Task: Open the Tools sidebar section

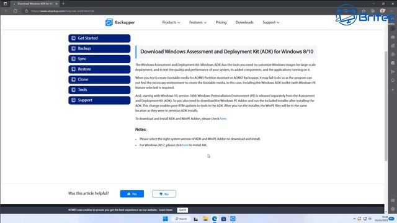Action: pos(99,90)
